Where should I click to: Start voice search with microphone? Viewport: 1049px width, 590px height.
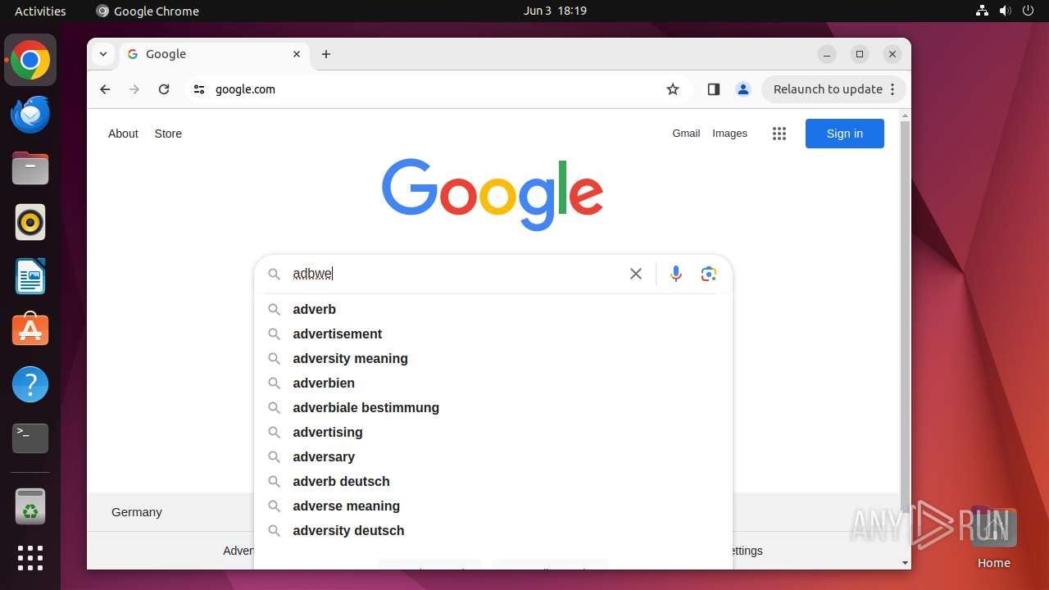[676, 274]
